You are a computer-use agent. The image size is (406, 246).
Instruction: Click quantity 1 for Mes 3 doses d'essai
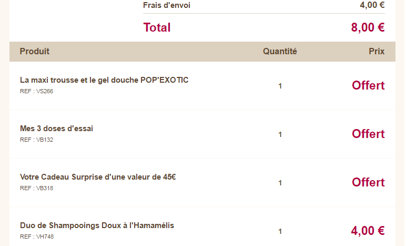click(280, 134)
